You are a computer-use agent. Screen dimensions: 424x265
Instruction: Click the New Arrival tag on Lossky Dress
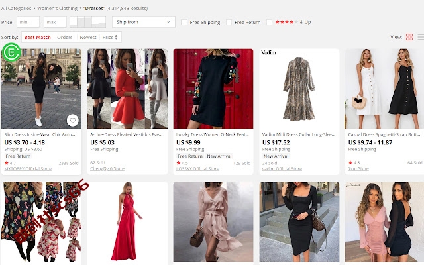[219, 156]
